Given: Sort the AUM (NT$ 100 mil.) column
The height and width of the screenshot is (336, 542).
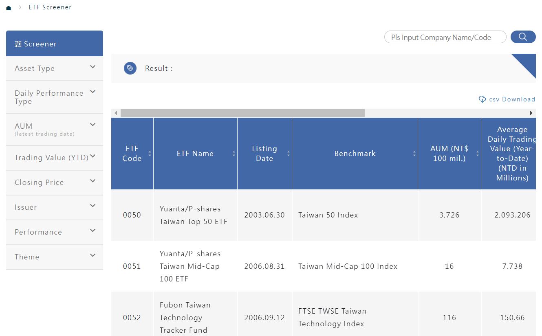Looking at the screenshot, I should click(x=477, y=154).
